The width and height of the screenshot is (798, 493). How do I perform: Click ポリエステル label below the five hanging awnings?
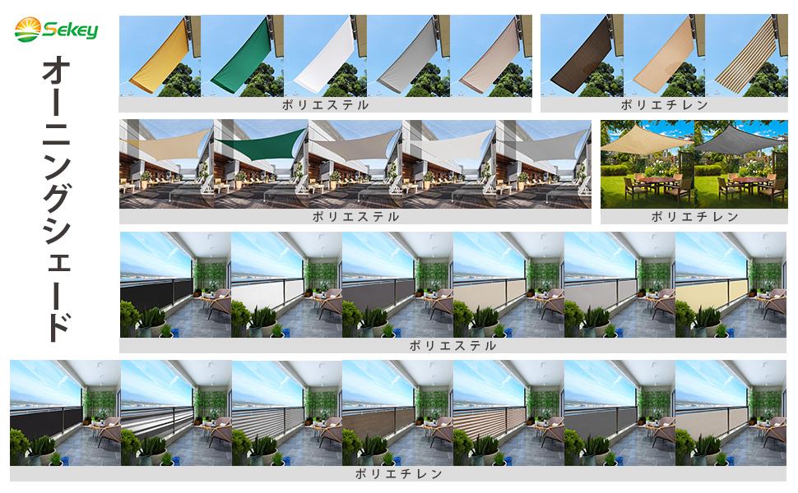[325, 105]
